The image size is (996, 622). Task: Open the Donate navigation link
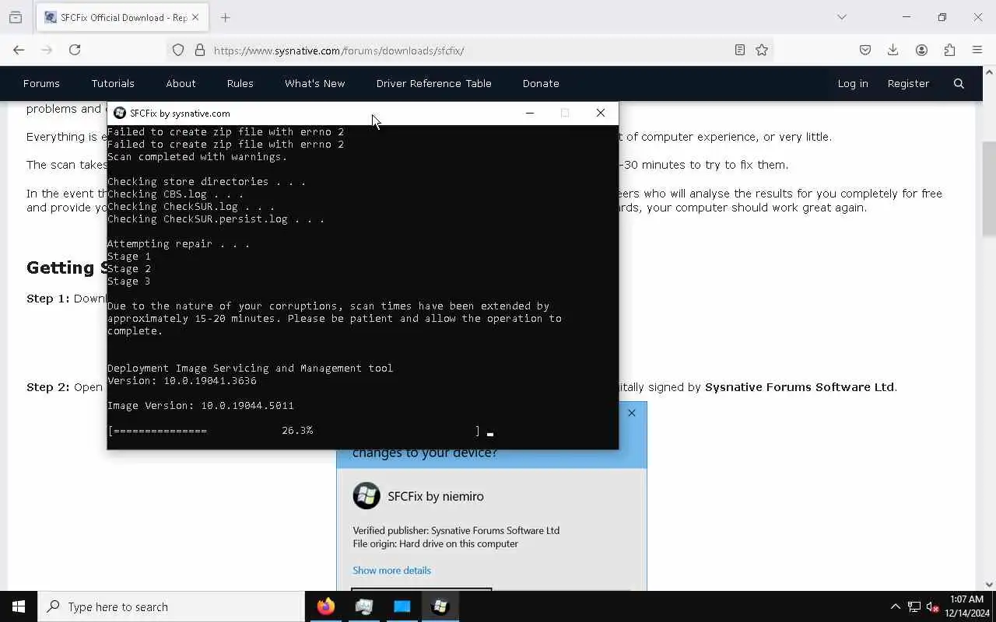[x=541, y=83]
